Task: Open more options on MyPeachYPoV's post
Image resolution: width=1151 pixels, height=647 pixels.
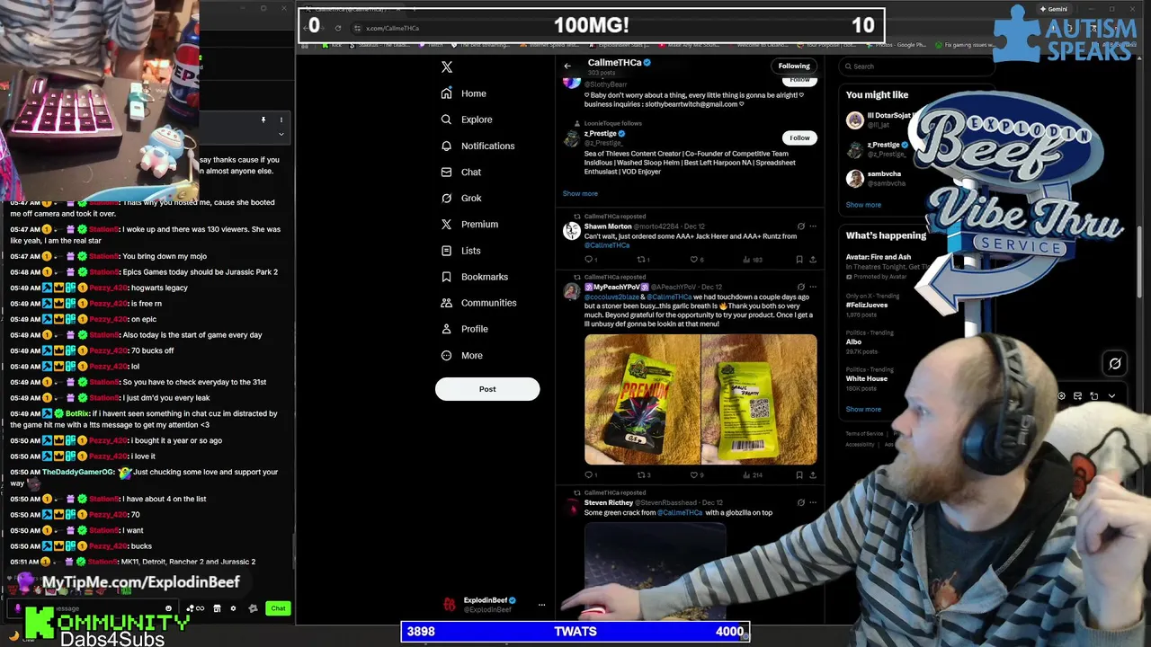Action: coord(813,287)
